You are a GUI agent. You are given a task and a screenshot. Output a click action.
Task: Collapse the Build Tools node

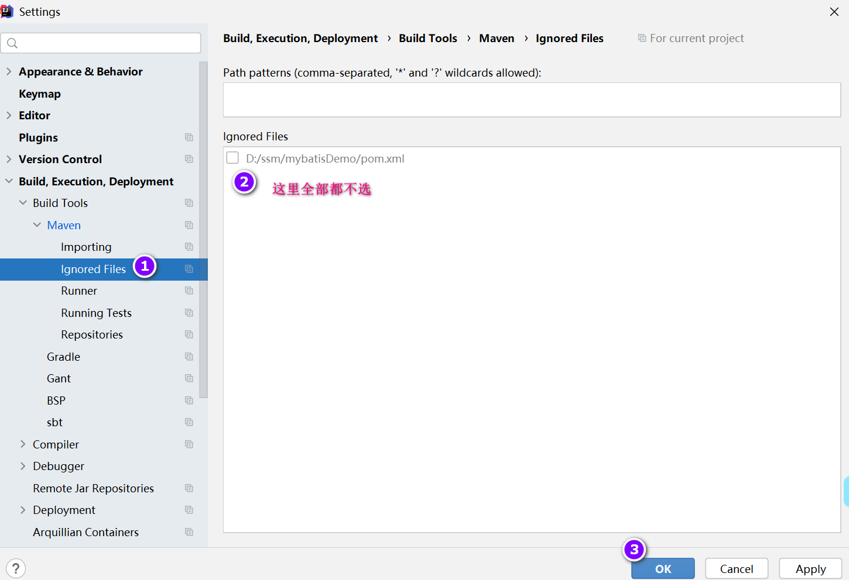[23, 203]
